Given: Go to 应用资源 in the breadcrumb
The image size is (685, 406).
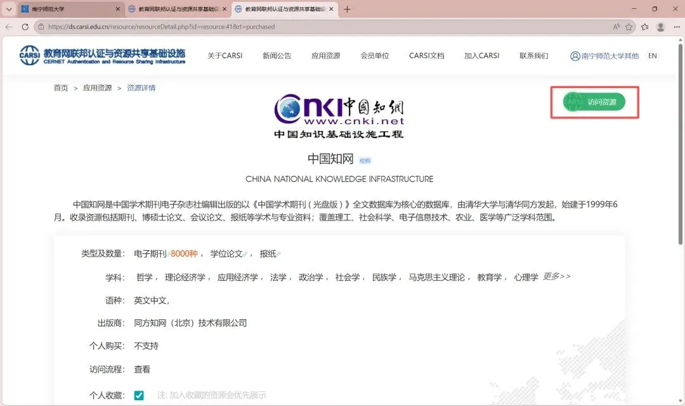Looking at the screenshot, I should click(98, 88).
